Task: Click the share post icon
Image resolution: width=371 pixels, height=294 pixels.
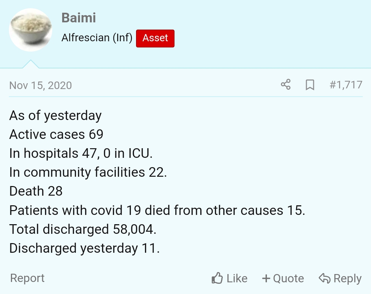Action: (x=285, y=85)
